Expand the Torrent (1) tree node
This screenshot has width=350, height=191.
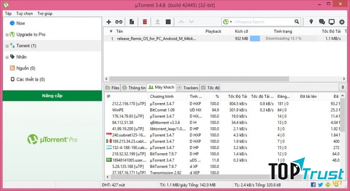(7, 46)
